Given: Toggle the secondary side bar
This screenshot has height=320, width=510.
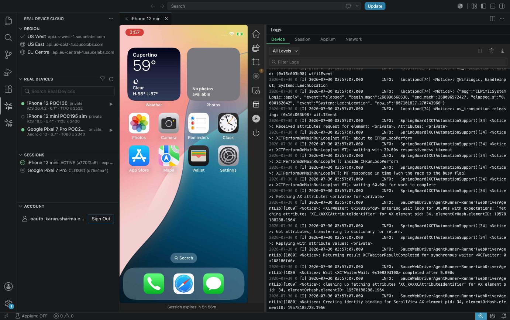Looking at the screenshot, I should (x=502, y=6).
